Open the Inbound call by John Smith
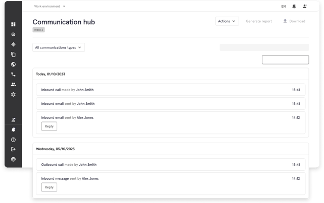 pyautogui.click(x=171, y=90)
